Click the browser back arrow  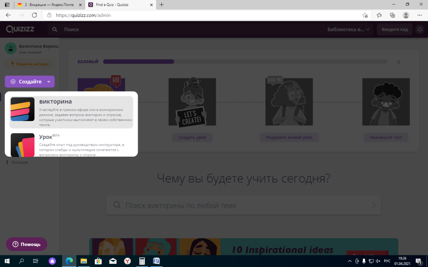click(x=8, y=15)
